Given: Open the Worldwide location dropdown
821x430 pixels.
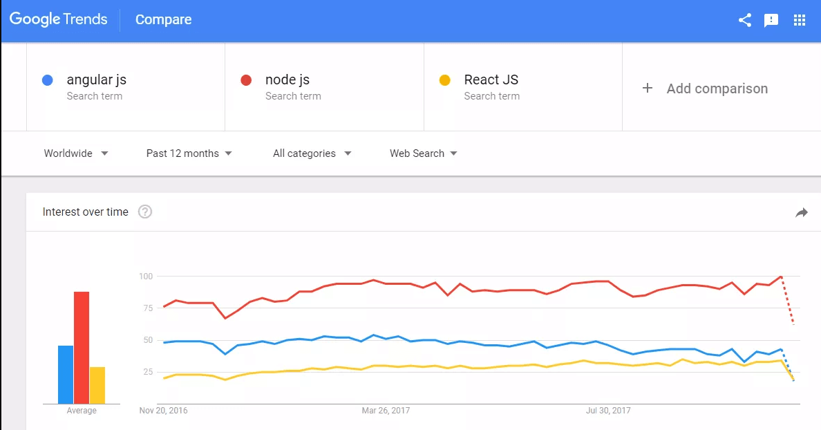Looking at the screenshot, I should click(x=76, y=153).
